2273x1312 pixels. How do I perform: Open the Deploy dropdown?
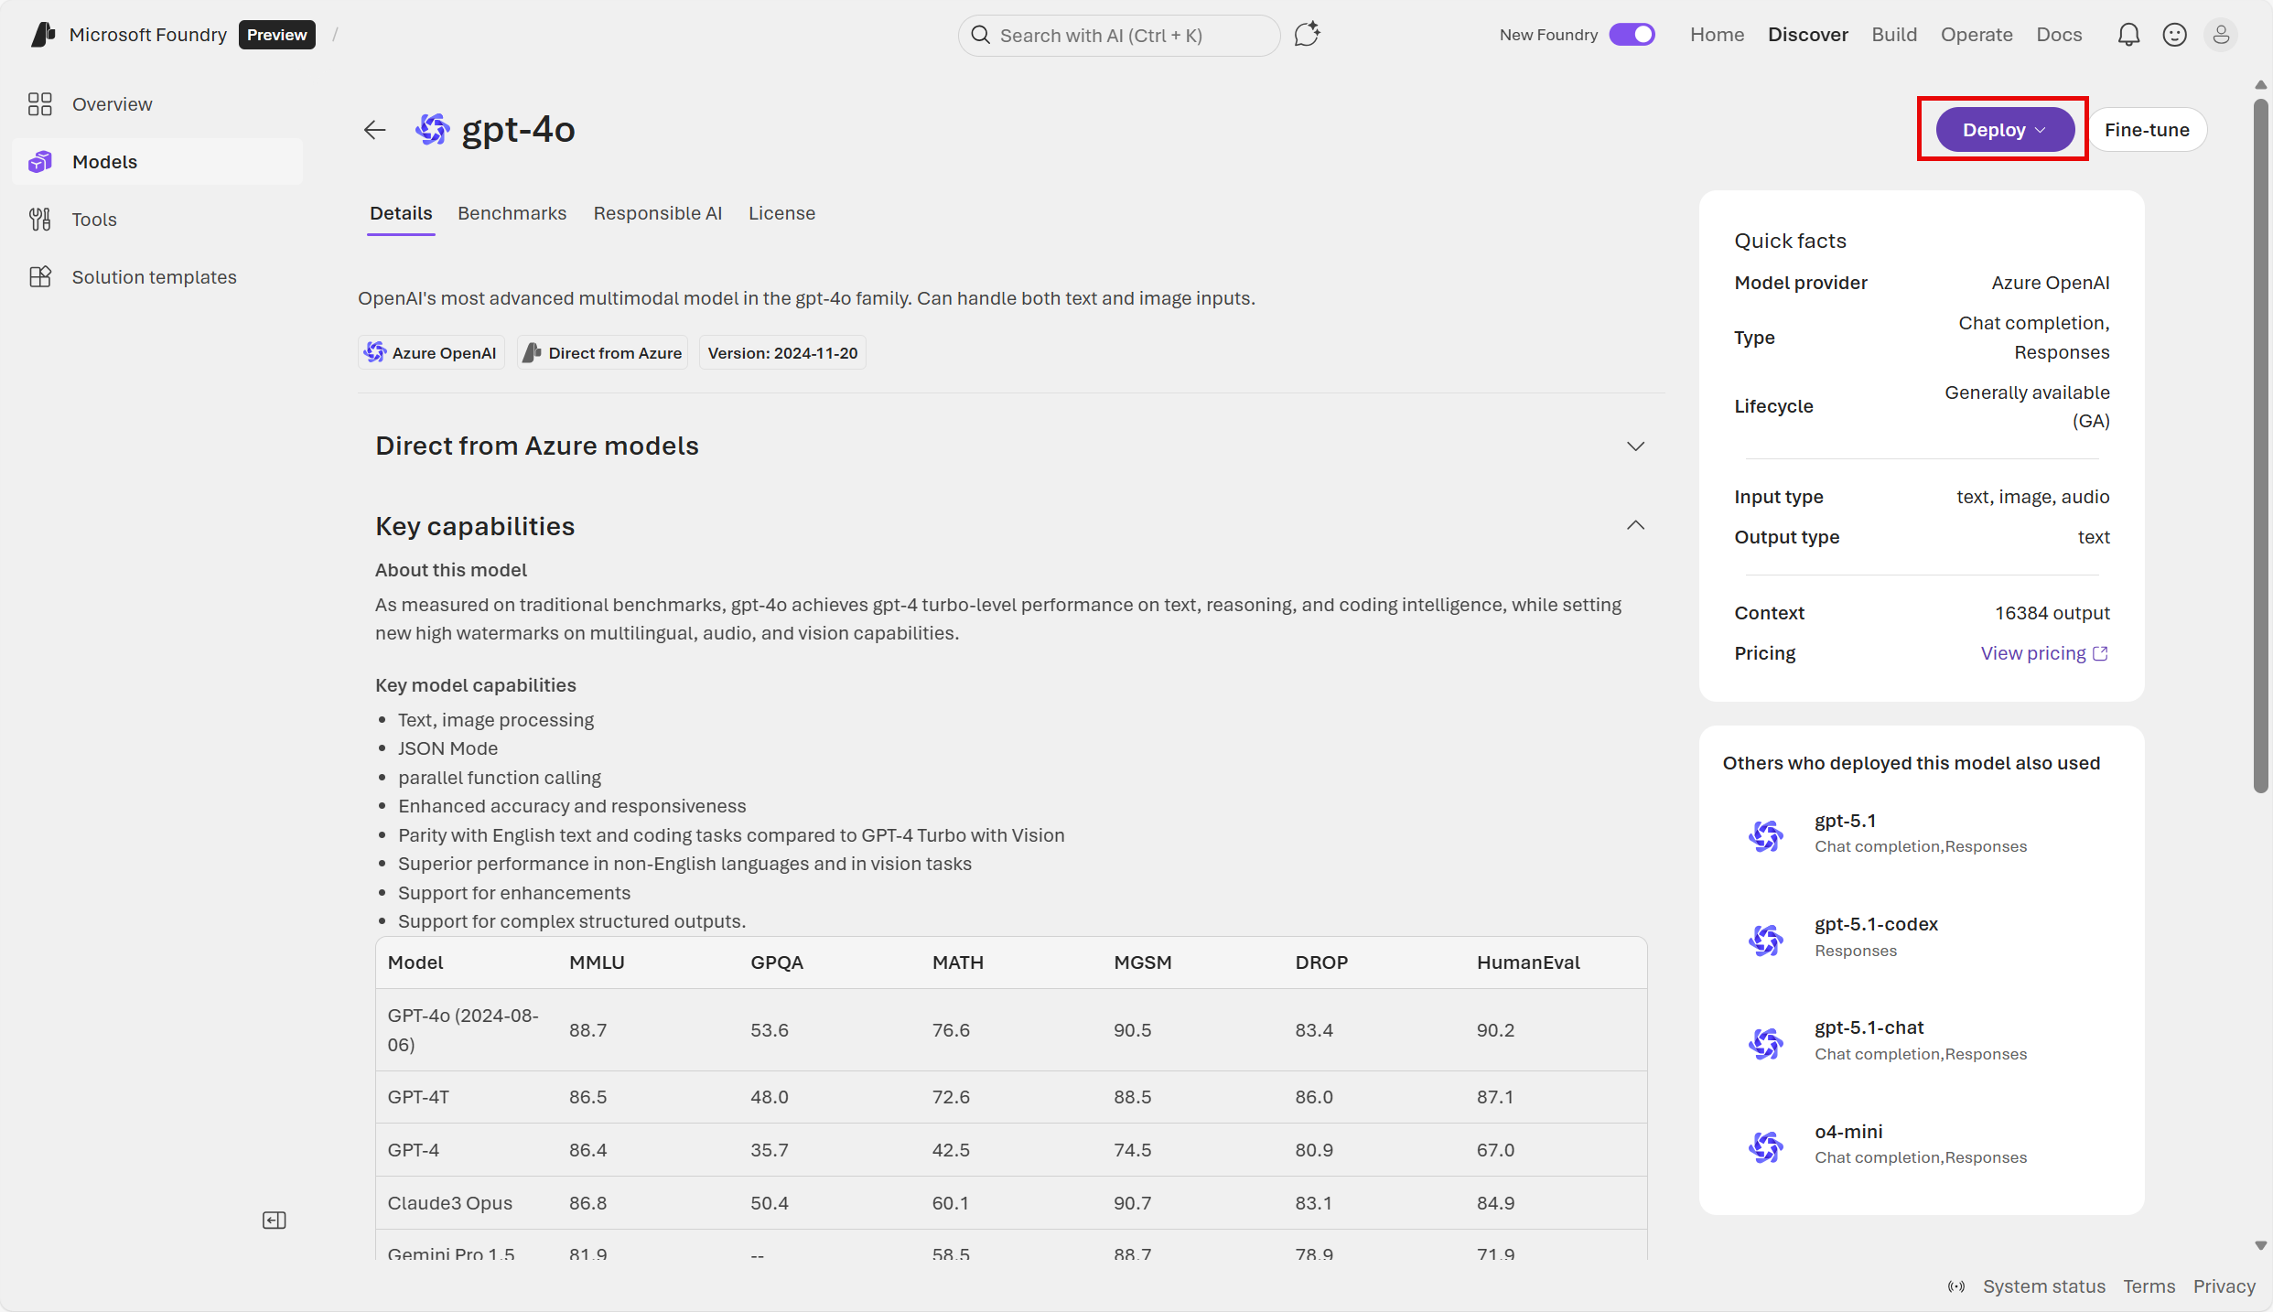[2002, 129]
